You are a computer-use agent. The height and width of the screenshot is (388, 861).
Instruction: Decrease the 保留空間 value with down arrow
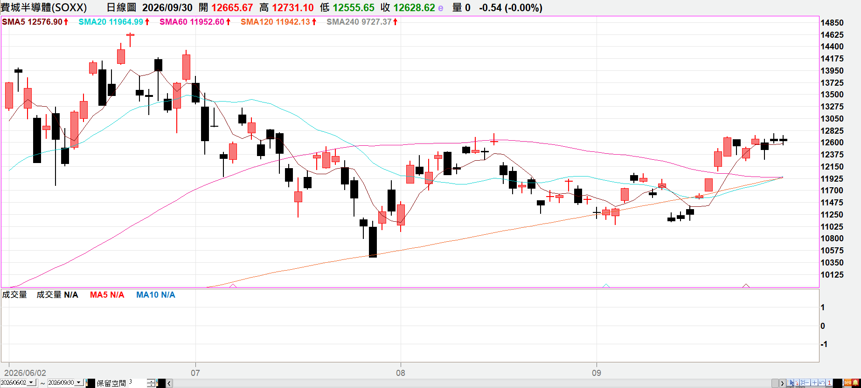(151, 385)
